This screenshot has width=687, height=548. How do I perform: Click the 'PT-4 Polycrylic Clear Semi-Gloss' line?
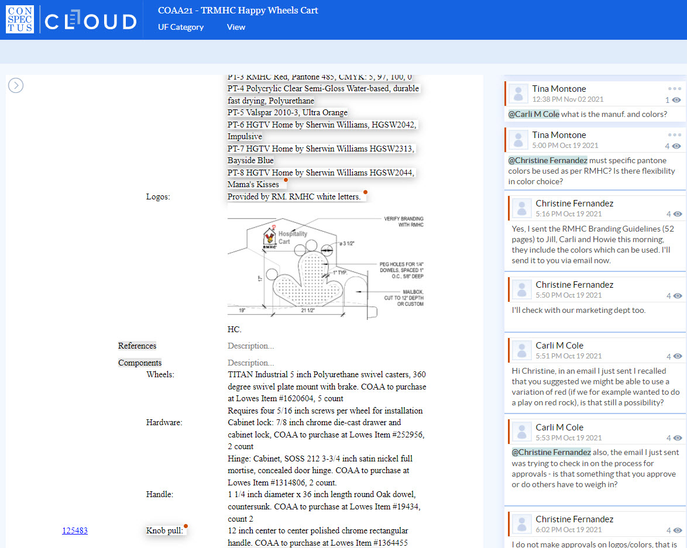tap(324, 95)
